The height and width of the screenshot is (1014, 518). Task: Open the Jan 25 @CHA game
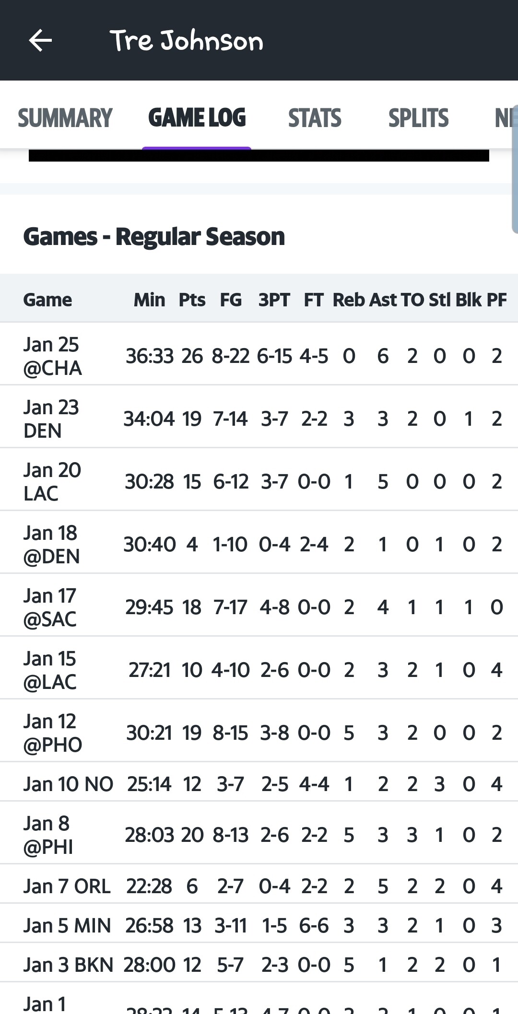[x=53, y=356]
